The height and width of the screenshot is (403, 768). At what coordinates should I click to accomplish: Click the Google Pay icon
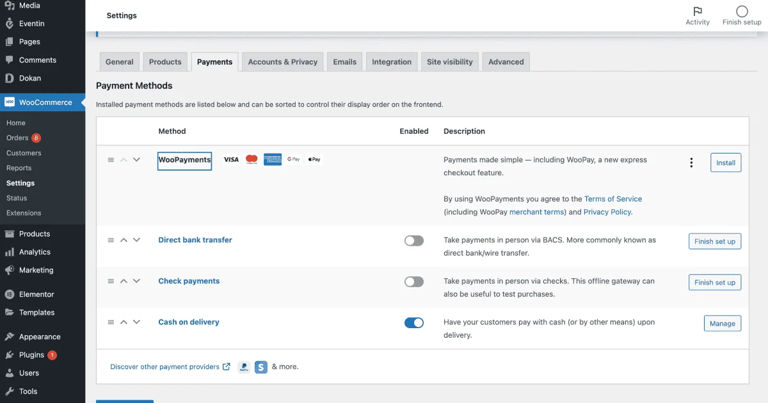(x=294, y=159)
